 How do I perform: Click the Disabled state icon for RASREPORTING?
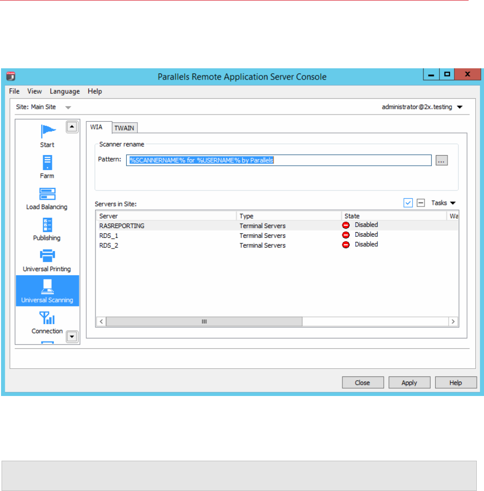click(346, 225)
